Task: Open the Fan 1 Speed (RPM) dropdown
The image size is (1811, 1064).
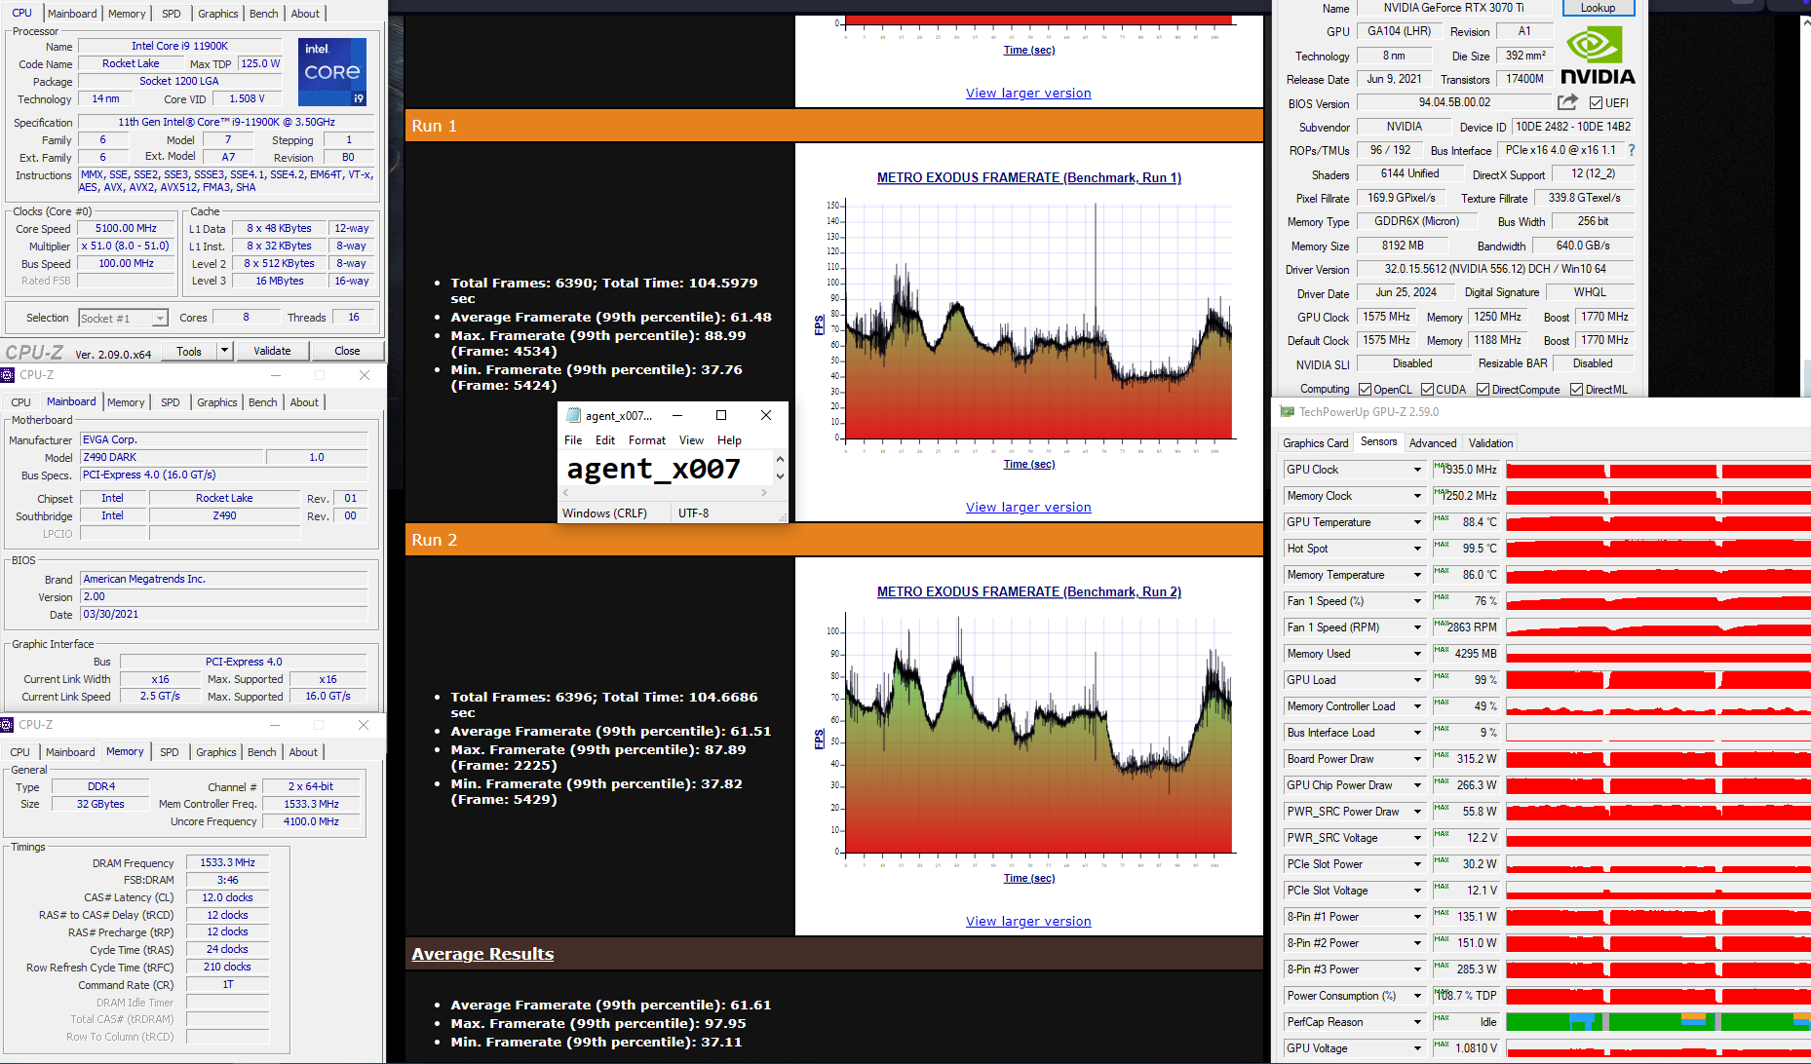Action: click(x=1417, y=627)
